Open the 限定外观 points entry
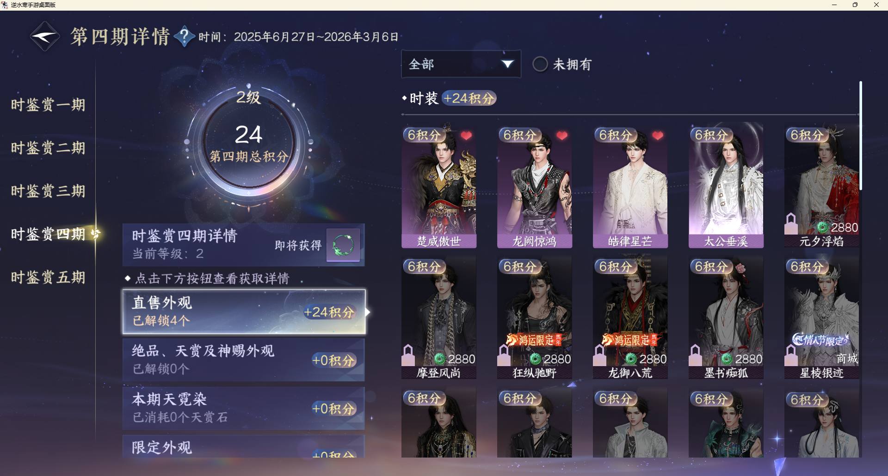888x476 pixels. pos(244,446)
